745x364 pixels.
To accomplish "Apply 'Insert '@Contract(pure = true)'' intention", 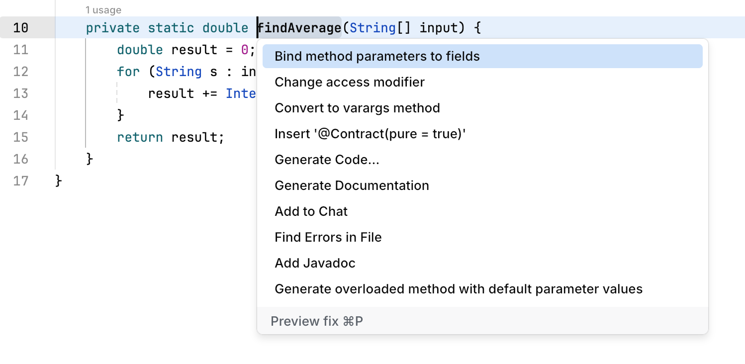I will point(370,134).
